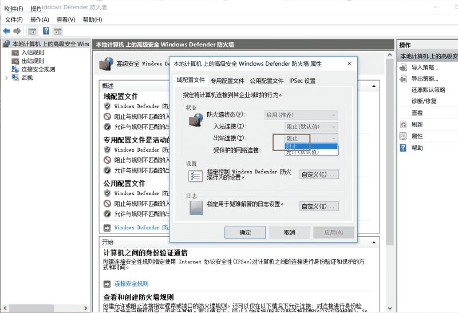Open the 防火墙状态 dropdown

tap(301, 115)
